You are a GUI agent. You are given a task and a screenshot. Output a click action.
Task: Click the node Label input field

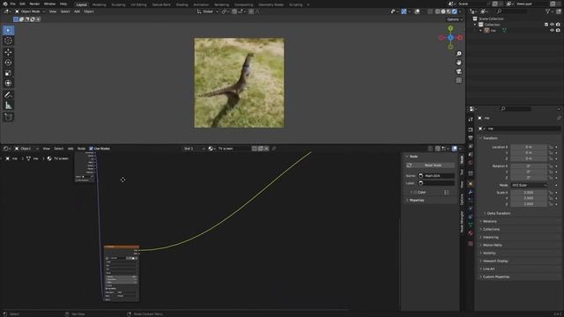(436, 183)
